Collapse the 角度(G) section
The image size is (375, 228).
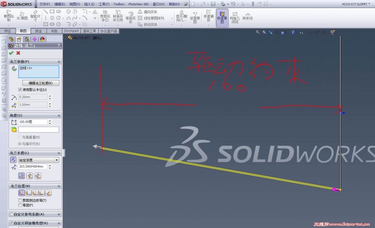click(x=59, y=115)
